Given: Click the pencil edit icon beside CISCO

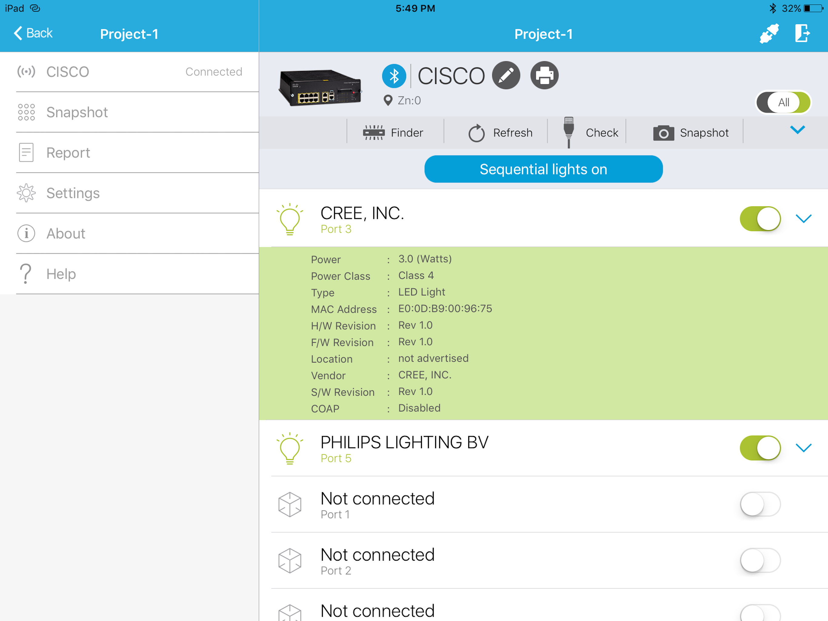Looking at the screenshot, I should tap(506, 75).
